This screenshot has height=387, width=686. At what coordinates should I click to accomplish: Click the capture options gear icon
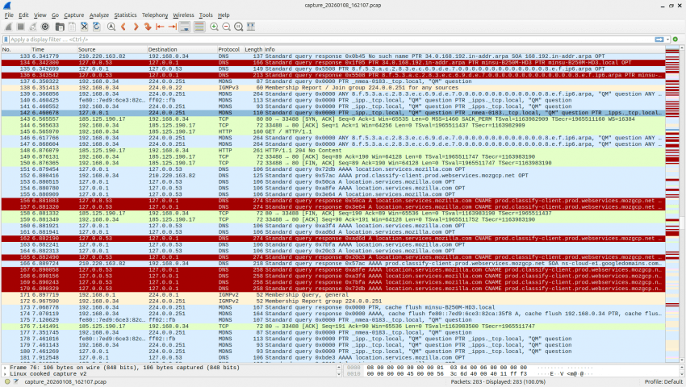click(x=45, y=27)
